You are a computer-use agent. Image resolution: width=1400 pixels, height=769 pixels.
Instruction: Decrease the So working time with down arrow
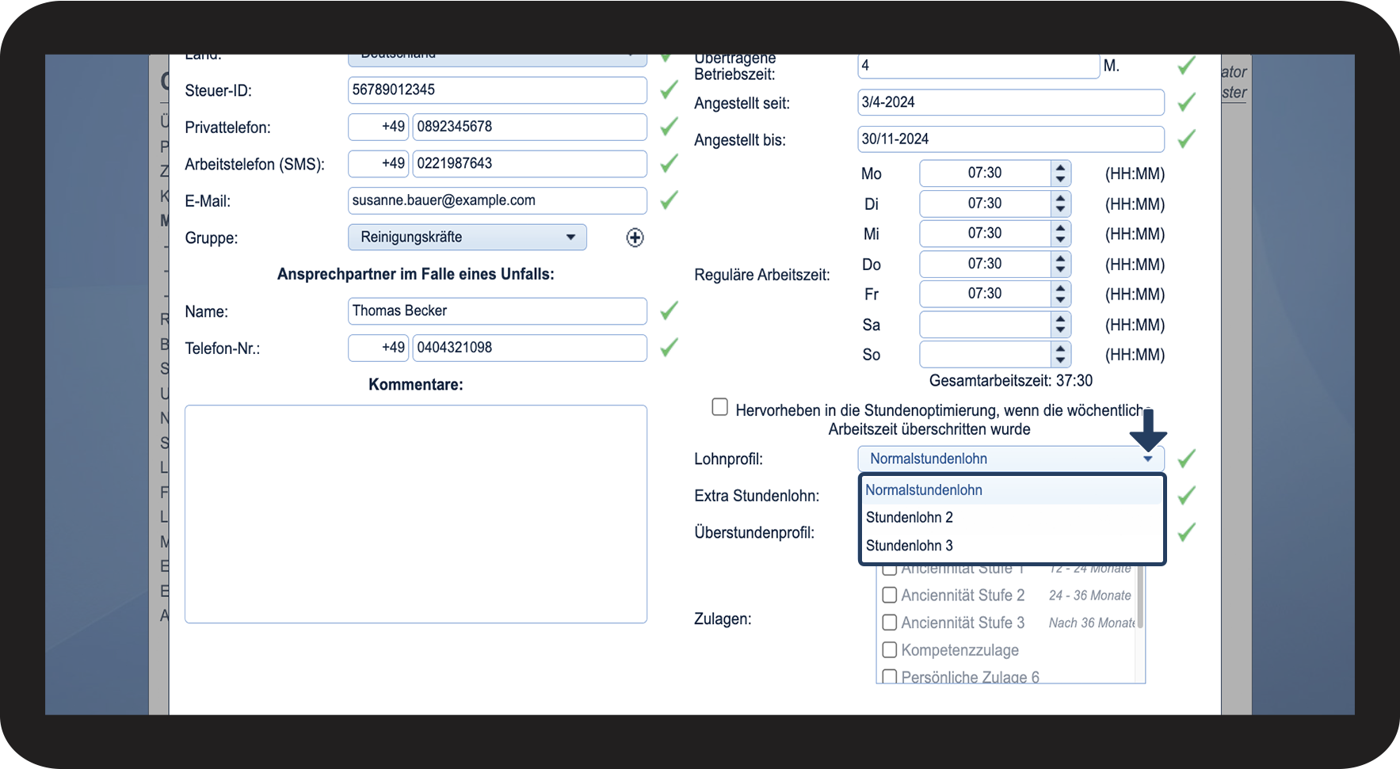tap(1060, 361)
